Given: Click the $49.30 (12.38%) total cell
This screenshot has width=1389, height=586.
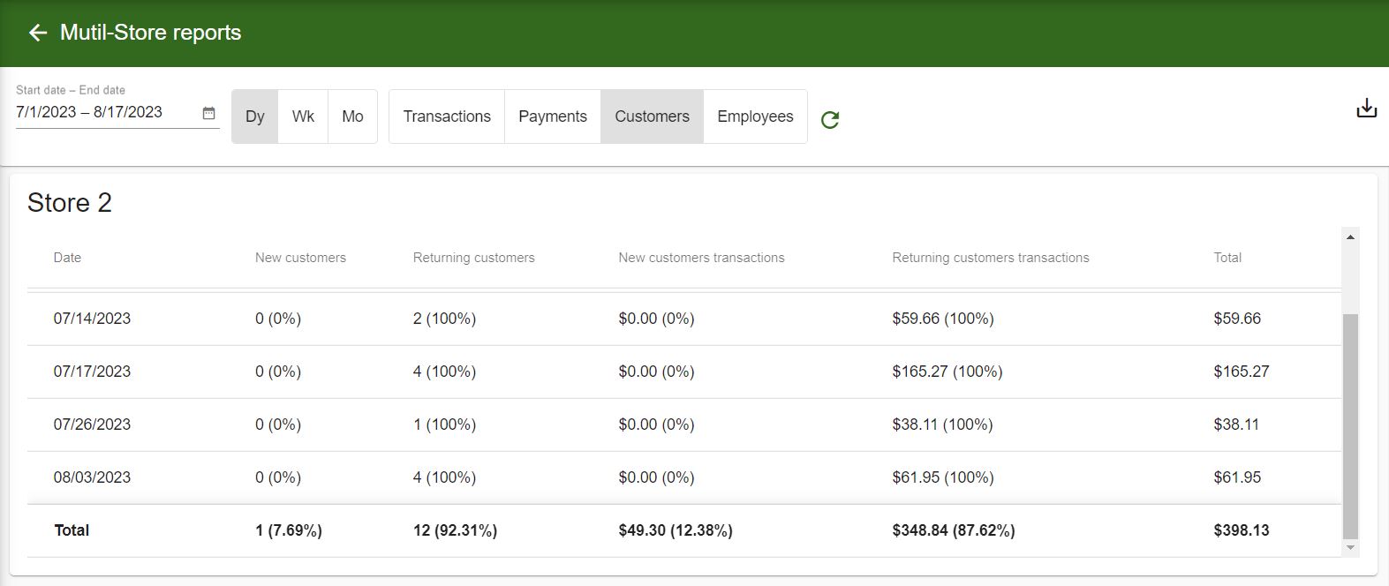Looking at the screenshot, I should coord(676,530).
